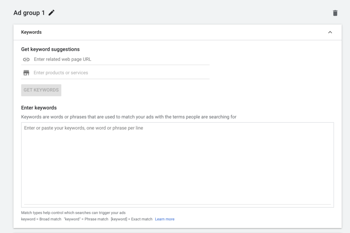Open the Learn more link
The image size is (350, 233).
164,219
